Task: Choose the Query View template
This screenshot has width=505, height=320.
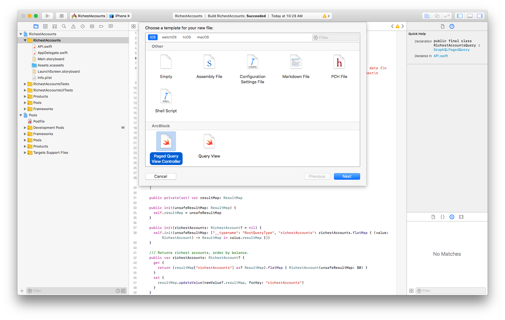Action: coord(209,146)
